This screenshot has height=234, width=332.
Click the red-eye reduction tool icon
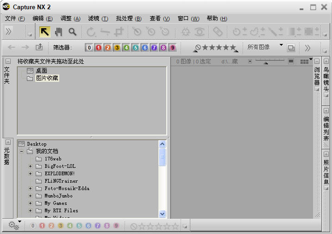coord(200,31)
